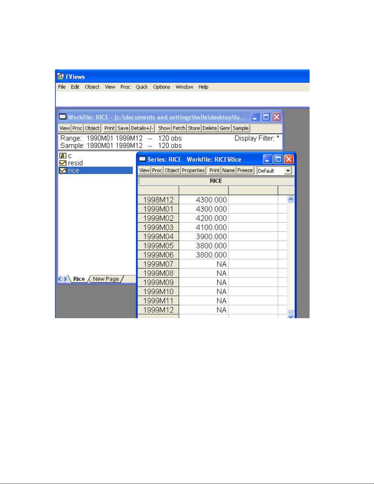The image size is (374, 484).
Task: Select the 1999M03 value cell 4100.000
Action: pyautogui.click(x=204, y=227)
